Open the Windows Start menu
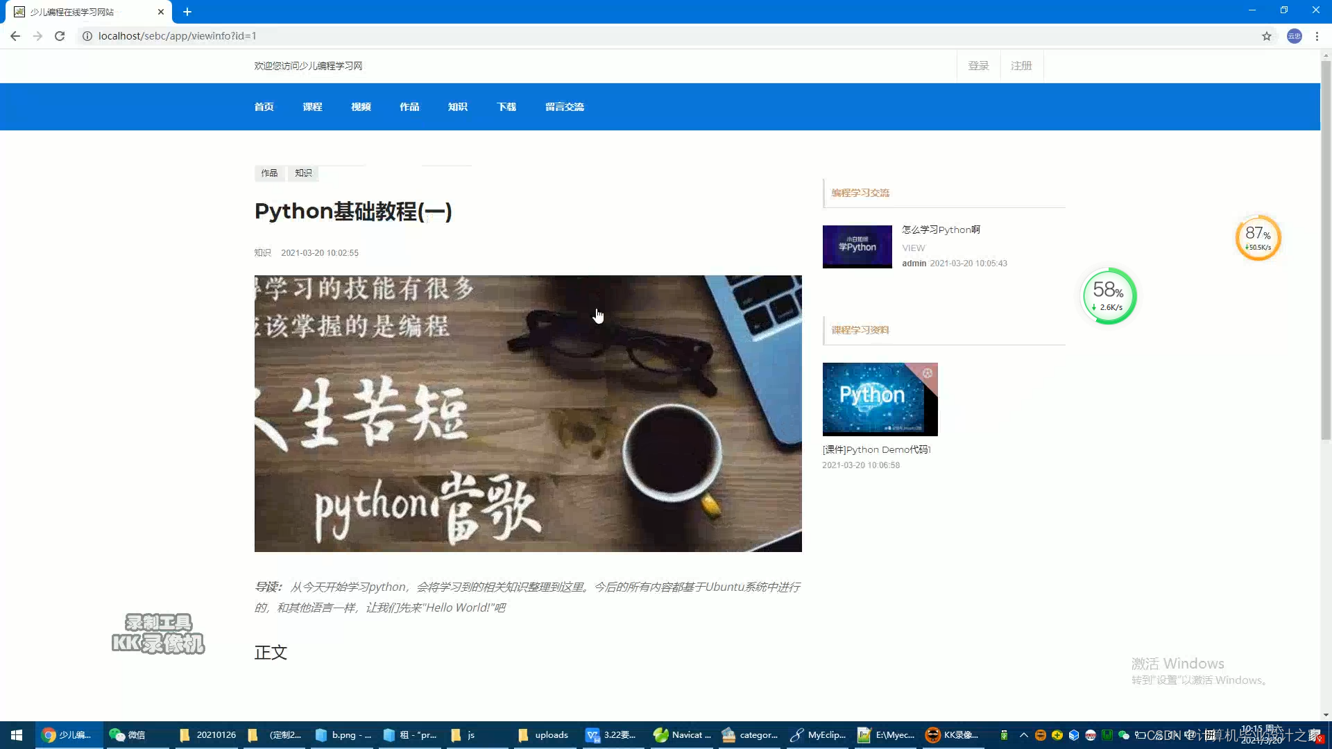 coord(16,734)
